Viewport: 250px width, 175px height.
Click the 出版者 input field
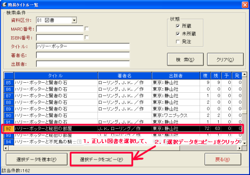click(x=83, y=64)
